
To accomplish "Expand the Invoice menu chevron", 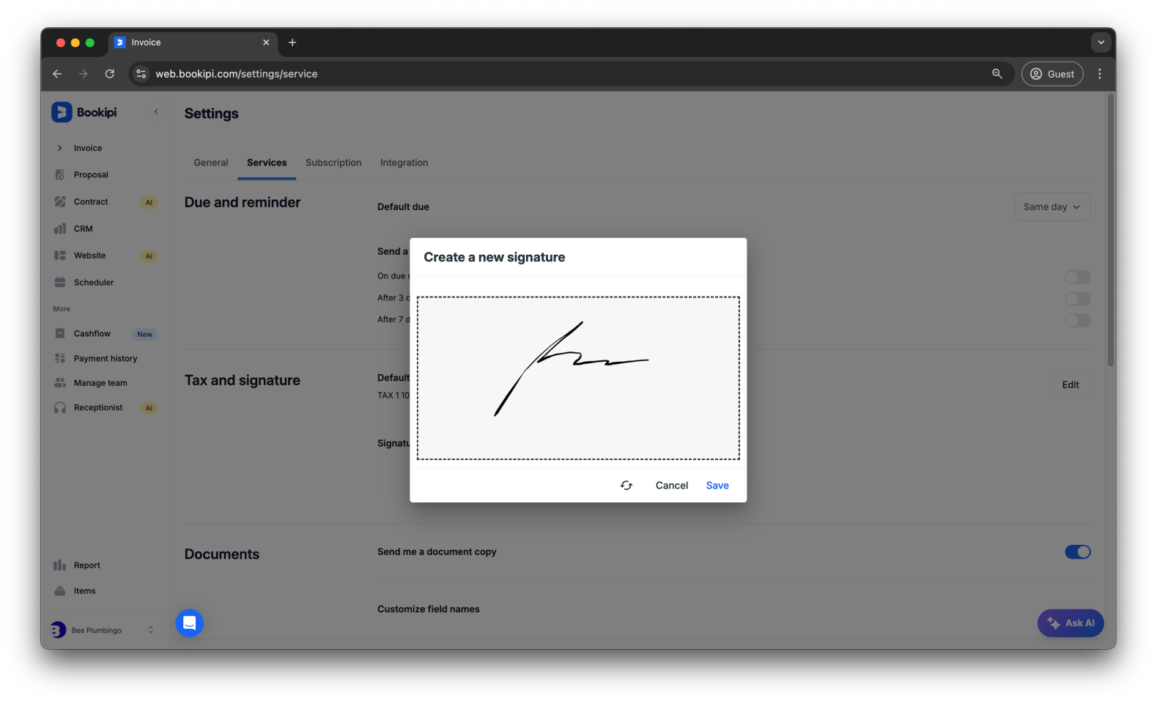I will pyautogui.click(x=60, y=148).
